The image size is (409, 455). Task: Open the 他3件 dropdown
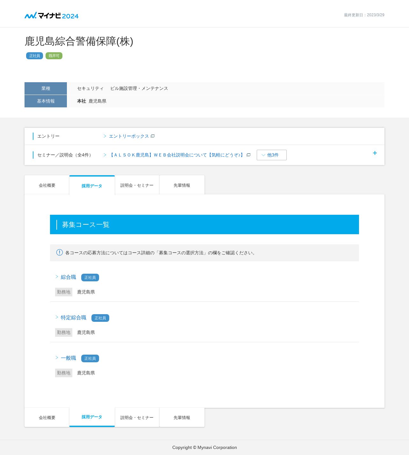tap(272, 155)
